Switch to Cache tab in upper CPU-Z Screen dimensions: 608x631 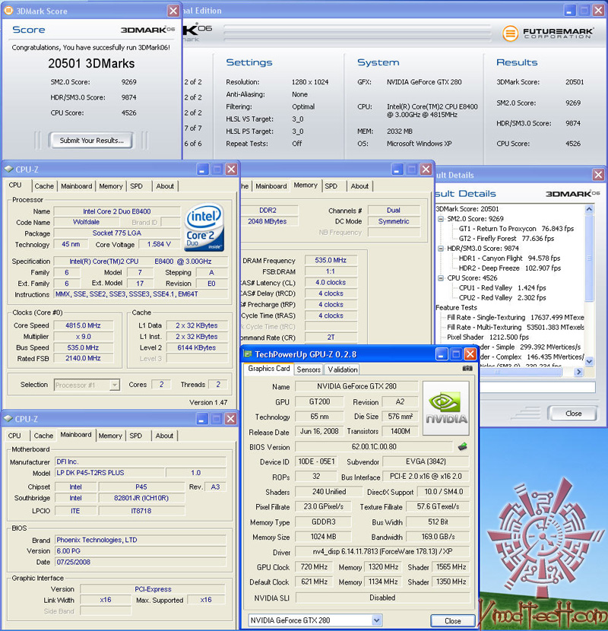pos(44,186)
